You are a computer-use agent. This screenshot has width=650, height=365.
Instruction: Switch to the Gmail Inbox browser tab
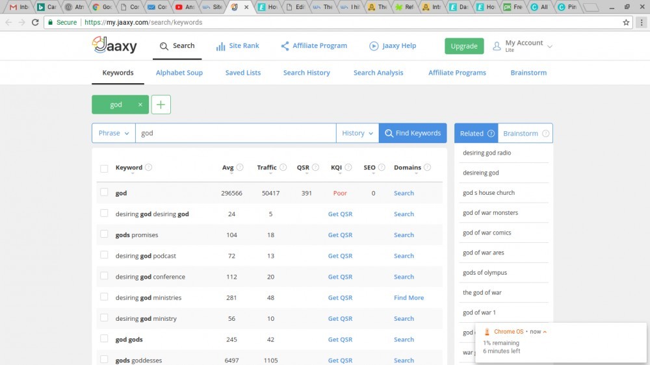coord(19,7)
